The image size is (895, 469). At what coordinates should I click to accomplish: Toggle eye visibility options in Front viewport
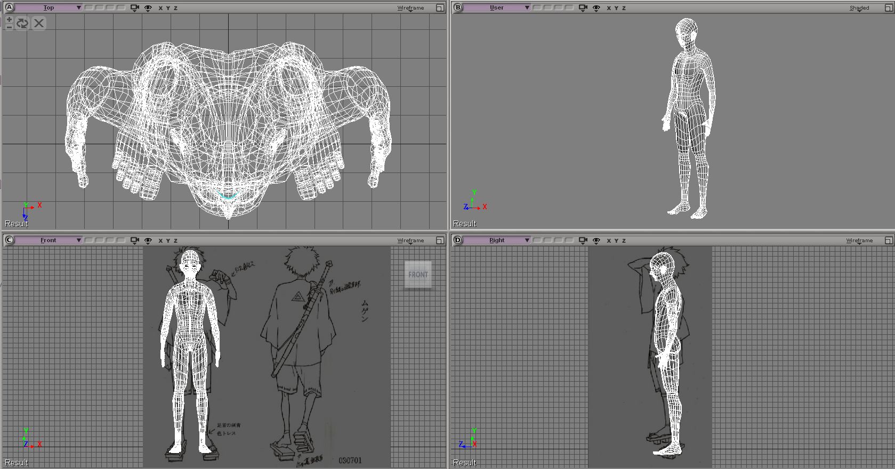pyautogui.click(x=148, y=241)
